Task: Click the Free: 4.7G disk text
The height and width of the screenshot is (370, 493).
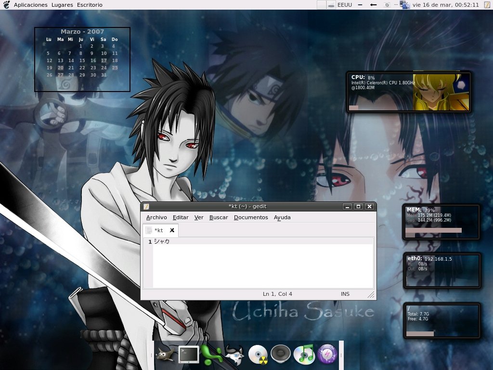Action: 418,319
